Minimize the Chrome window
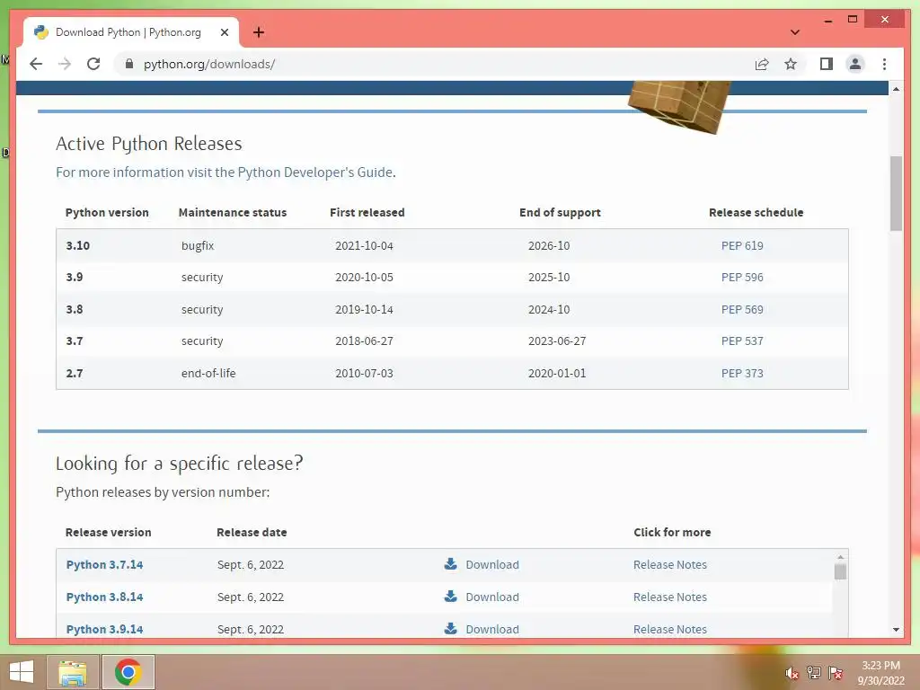 pos(827,20)
